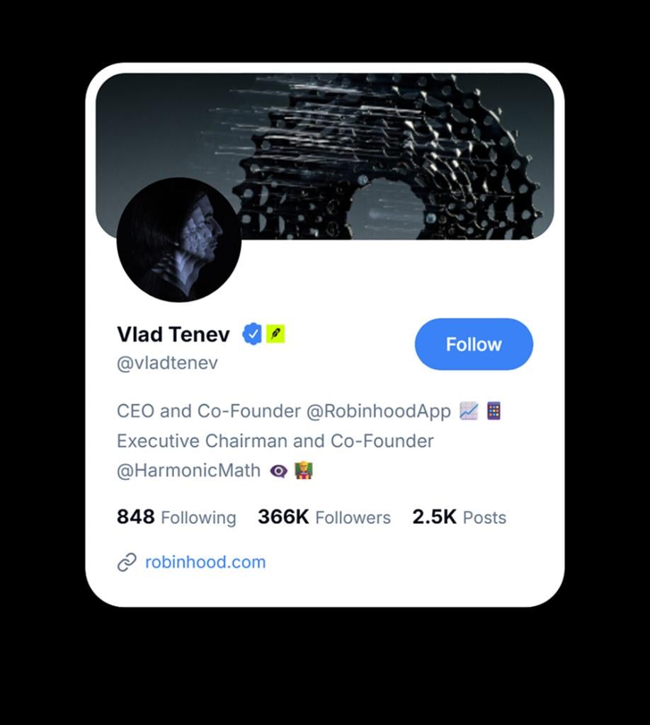
Task: Click the @vladtenev handle
Action: [167, 363]
